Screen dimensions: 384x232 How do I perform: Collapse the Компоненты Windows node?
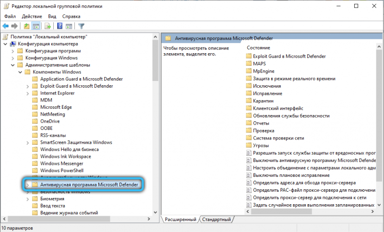click(20, 72)
